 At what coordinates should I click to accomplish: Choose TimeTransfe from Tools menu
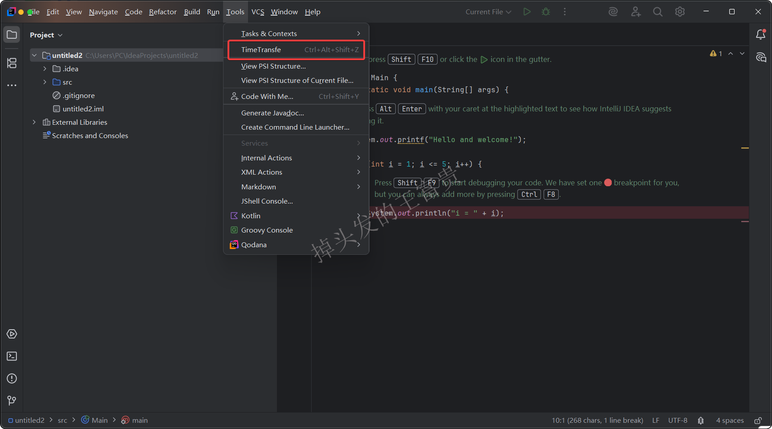pyautogui.click(x=296, y=49)
